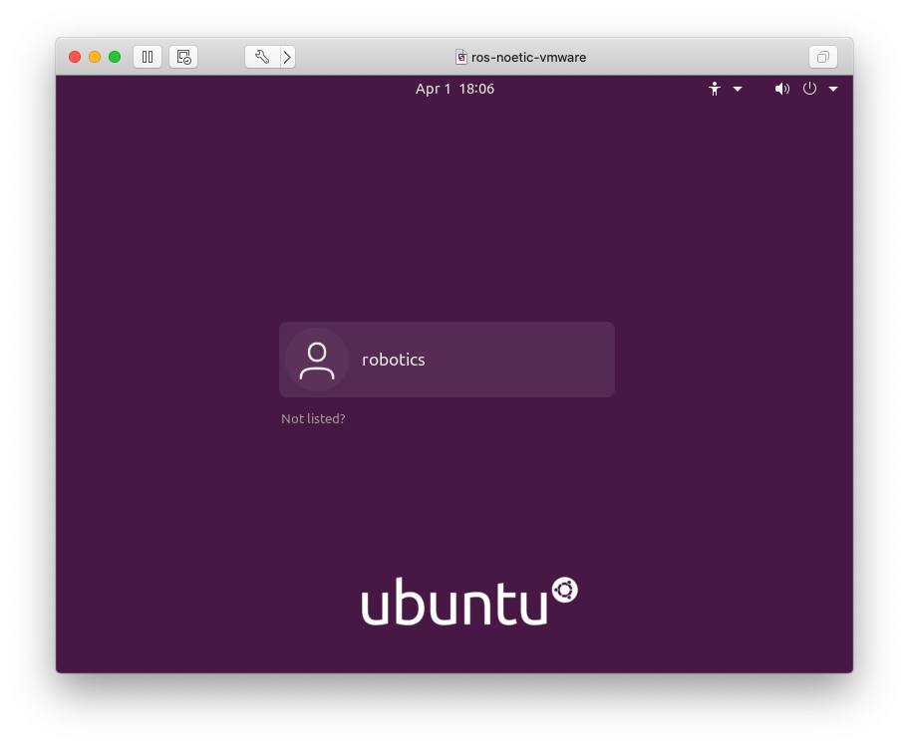Minimize the VMware window
Screen dimensions: 909x747
click(x=94, y=57)
